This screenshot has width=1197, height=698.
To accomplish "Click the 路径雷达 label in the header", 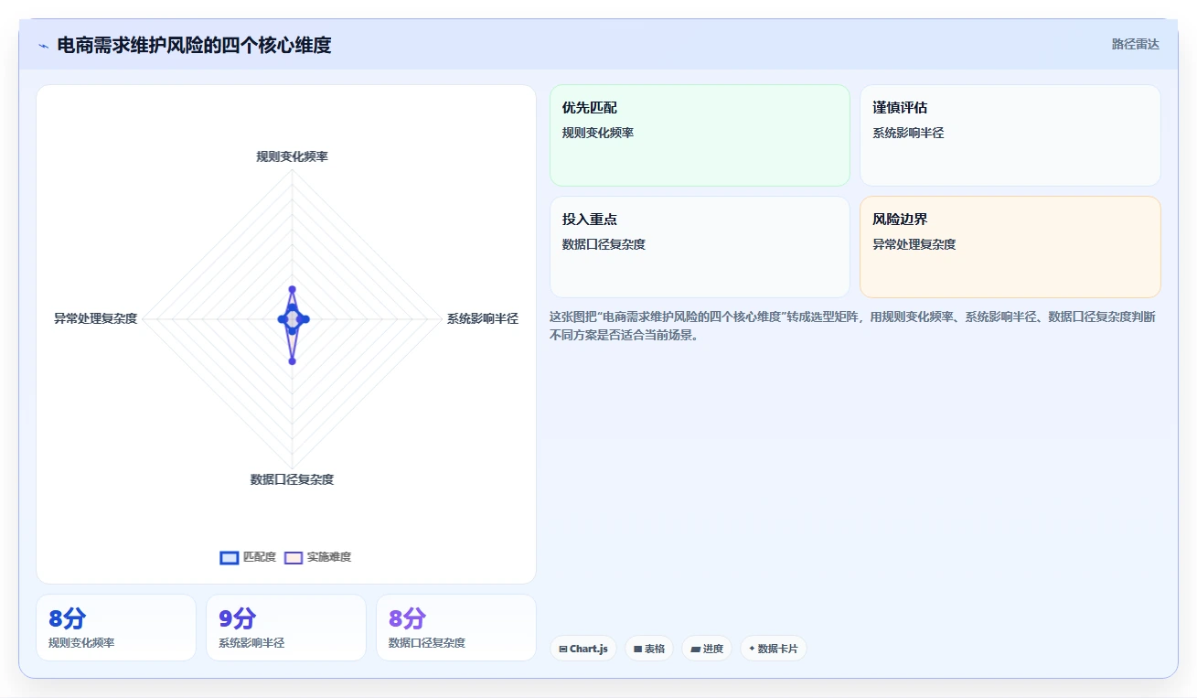I will tap(1135, 44).
